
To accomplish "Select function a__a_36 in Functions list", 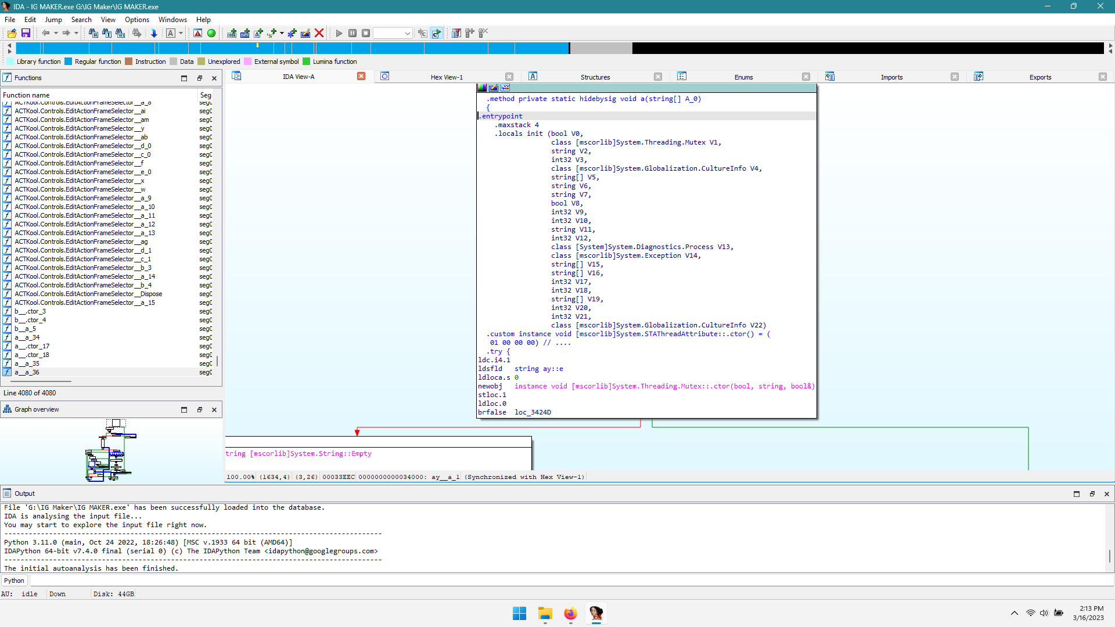I will (107, 372).
